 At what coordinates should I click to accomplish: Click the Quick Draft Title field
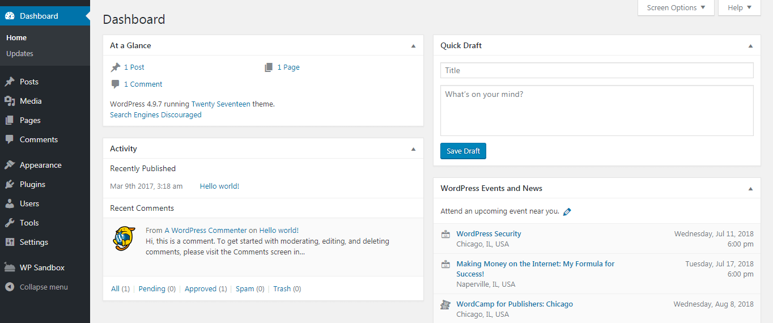click(597, 70)
